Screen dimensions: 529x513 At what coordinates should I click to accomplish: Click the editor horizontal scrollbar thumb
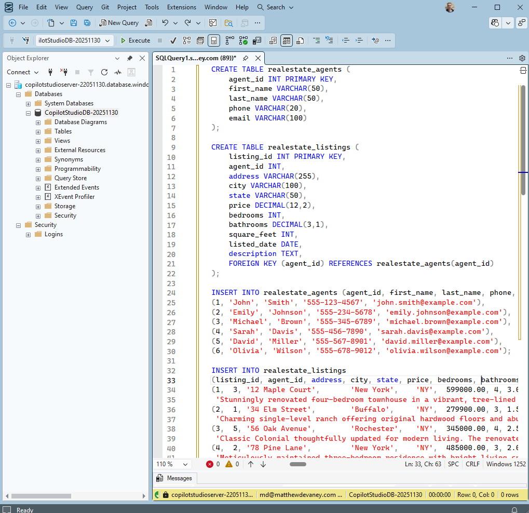[x=298, y=464]
